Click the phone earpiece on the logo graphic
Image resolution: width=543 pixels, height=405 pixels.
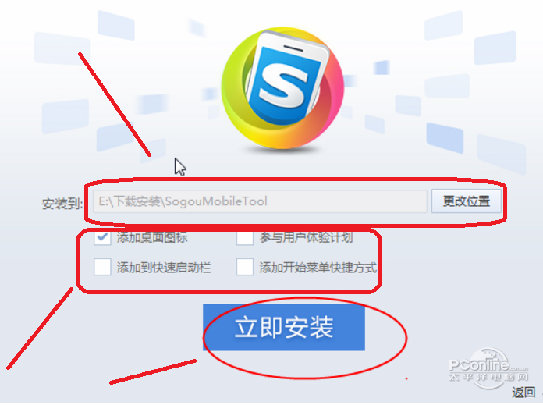point(293,48)
